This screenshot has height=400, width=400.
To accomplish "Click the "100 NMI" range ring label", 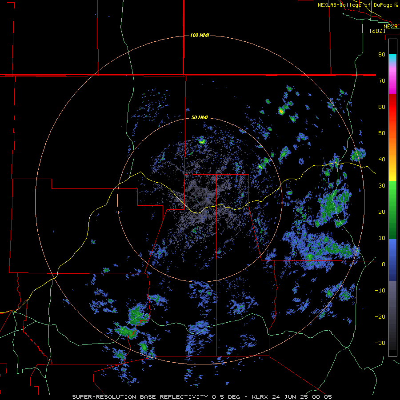I will click(200, 35).
